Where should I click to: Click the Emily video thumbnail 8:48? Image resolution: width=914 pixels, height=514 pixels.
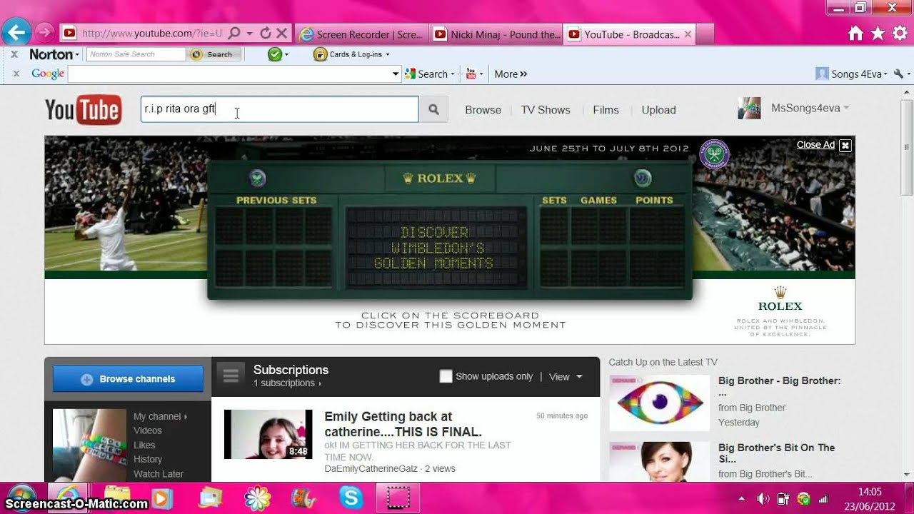268,434
